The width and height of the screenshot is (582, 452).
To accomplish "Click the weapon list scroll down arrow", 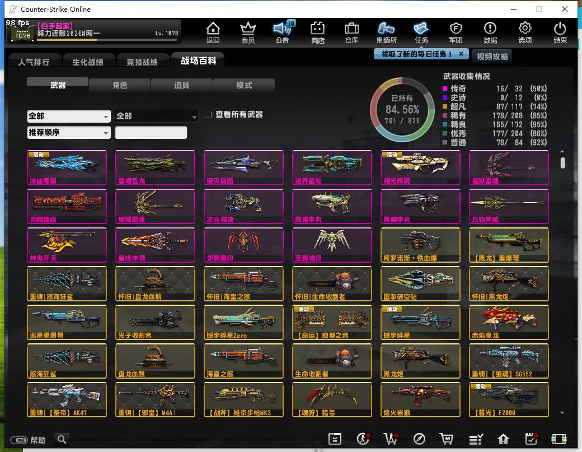I will pos(562,413).
